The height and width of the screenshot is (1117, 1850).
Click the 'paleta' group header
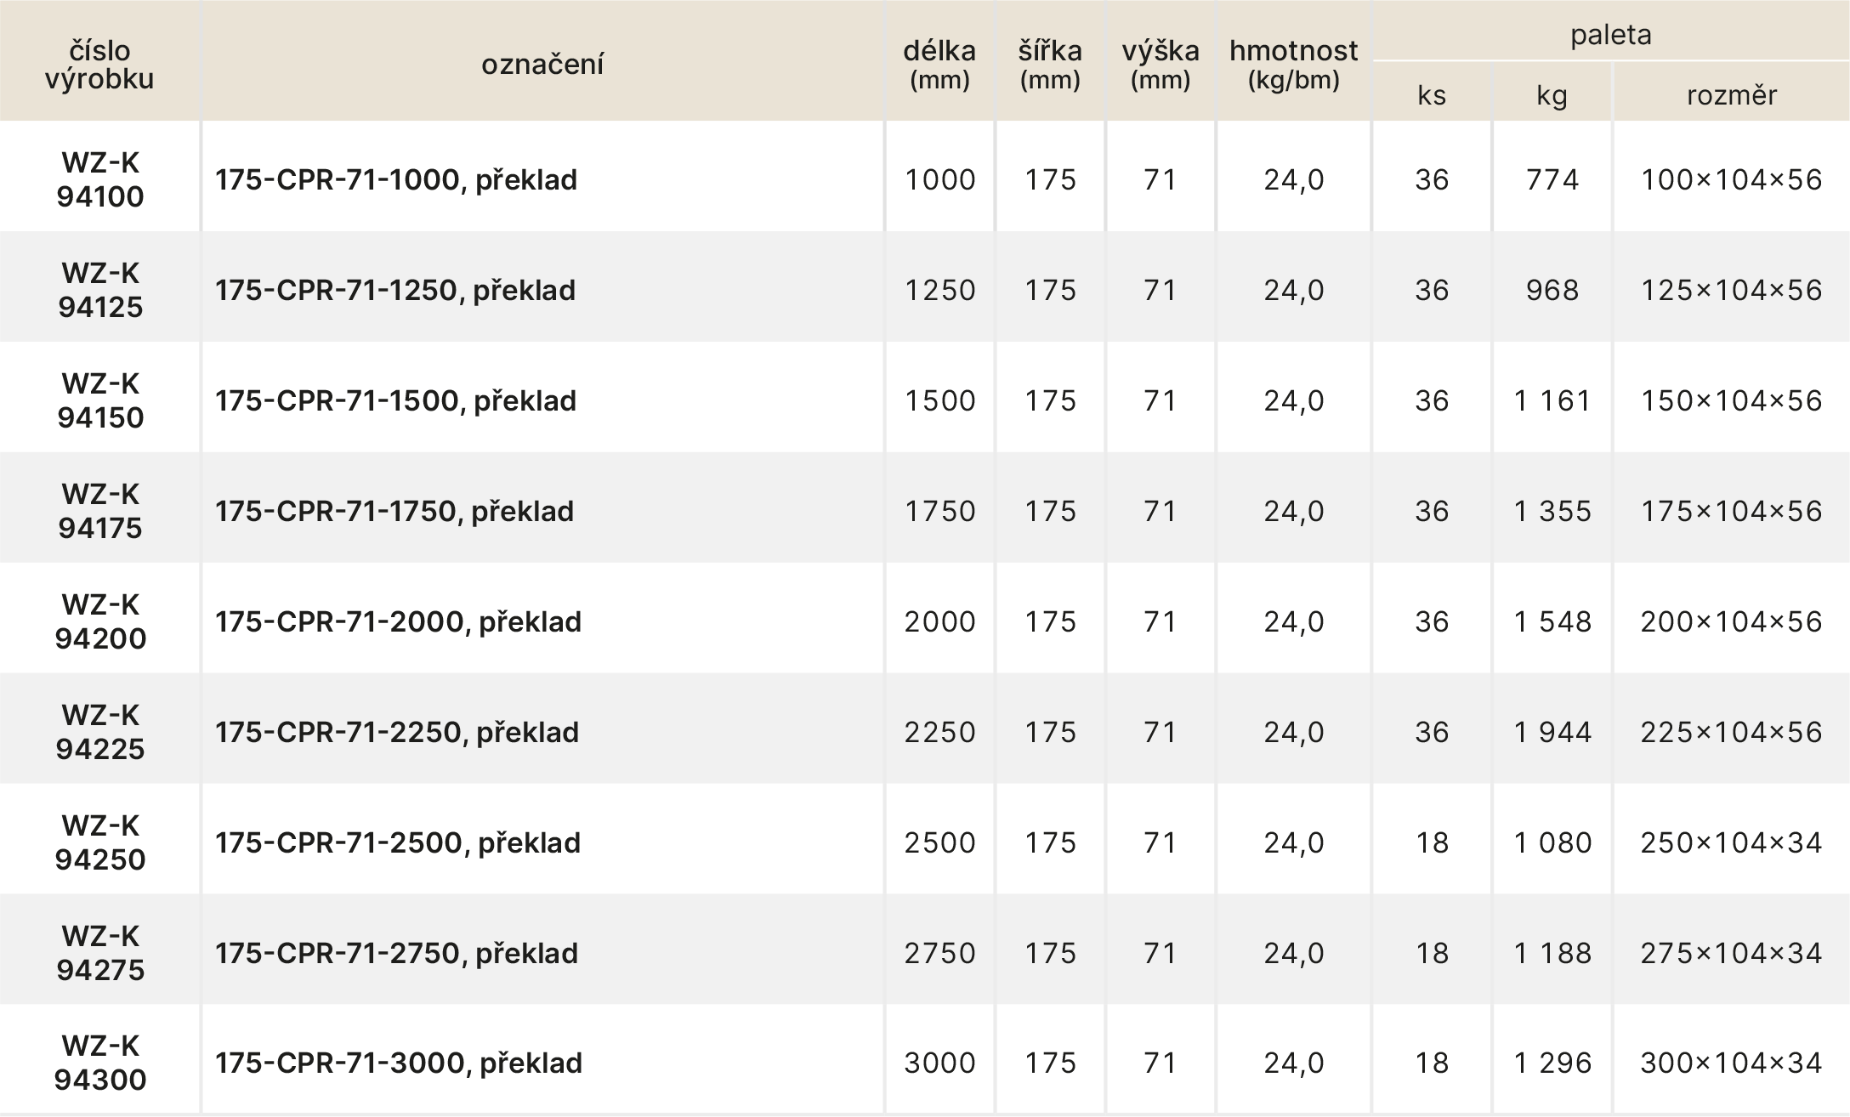(x=1610, y=35)
